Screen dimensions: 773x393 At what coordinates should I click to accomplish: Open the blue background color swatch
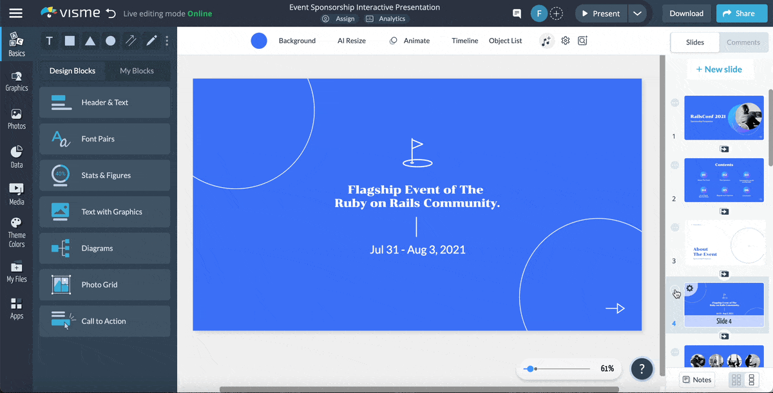(259, 41)
